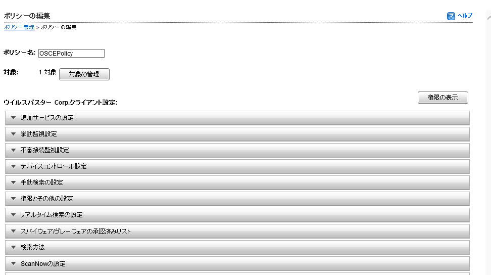Open the 検索方法 panel header
Image resolution: width=491 pixels, height=275 pixels.
237,247
